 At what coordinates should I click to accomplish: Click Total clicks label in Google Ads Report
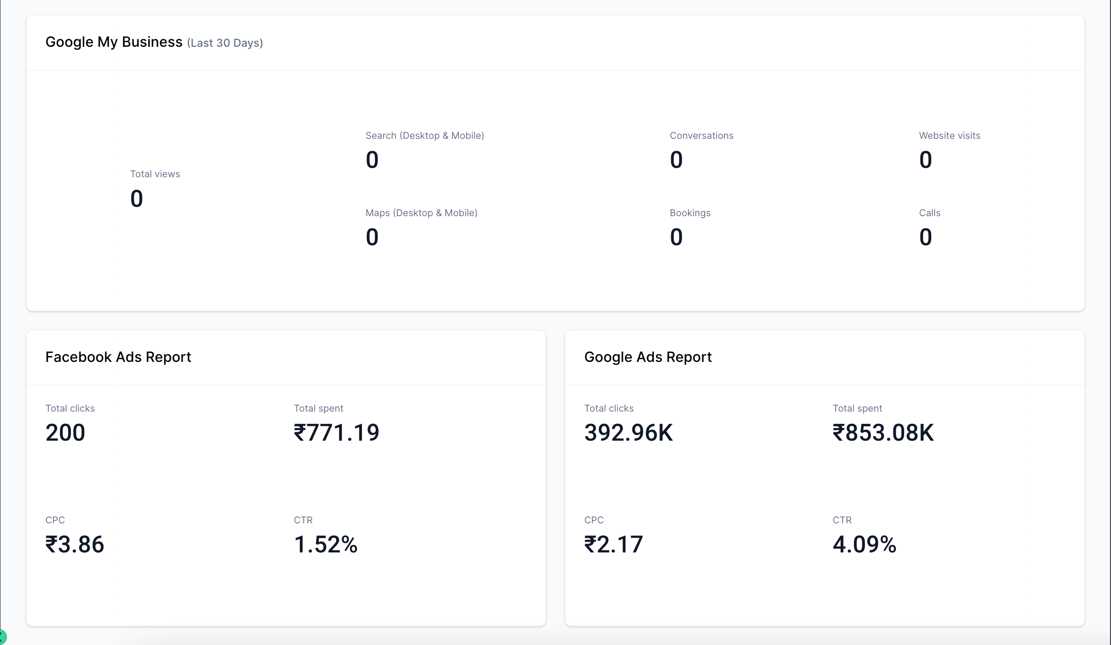609,408
